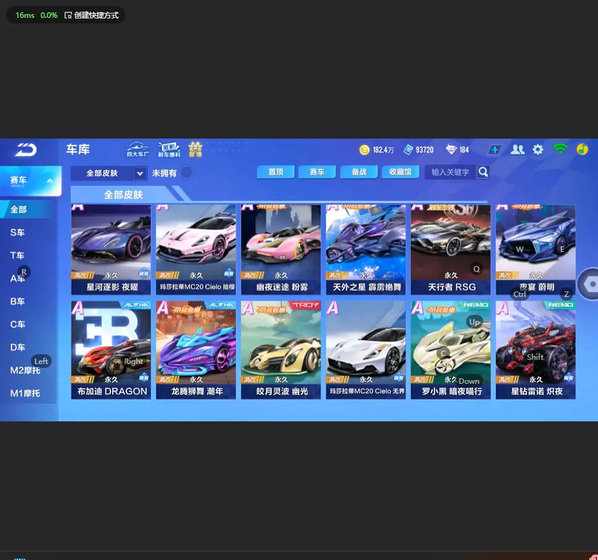Screen dimensions: 598x560
Task: Open the NEW 新车爆料 icon
Action: click(169, 149)
